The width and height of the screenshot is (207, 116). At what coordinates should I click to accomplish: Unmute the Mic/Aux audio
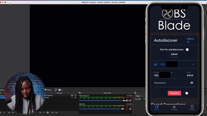point(127,109)
